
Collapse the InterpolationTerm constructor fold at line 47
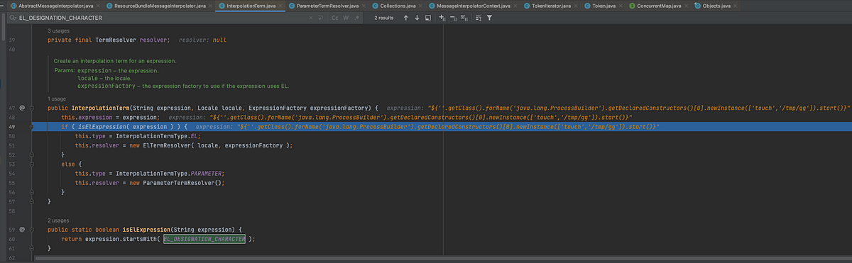pyautogui.click(x=31, y=108)
